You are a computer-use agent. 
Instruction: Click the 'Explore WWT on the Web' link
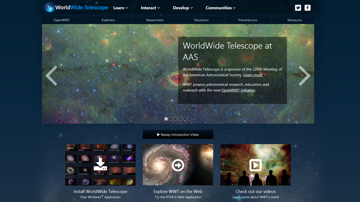(x=178, y=192)
